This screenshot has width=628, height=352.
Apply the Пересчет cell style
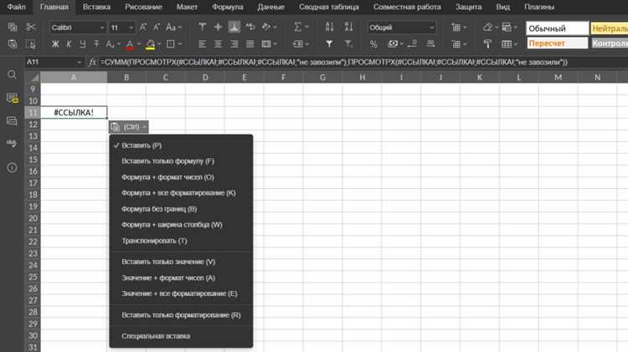(557, 43)
